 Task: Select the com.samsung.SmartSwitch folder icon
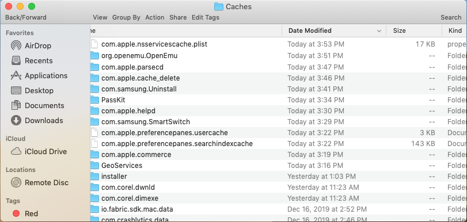click(94, 122)
